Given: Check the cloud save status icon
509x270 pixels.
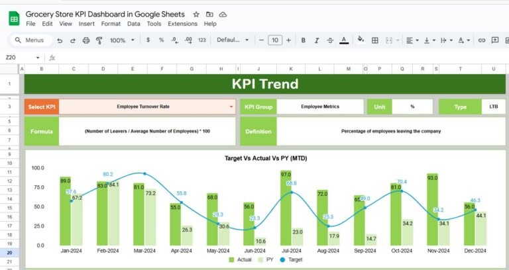Looking at the screenshot, I should [x=223, y=15].
